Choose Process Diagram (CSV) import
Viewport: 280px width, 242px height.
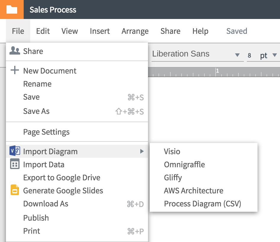(202, 204)
